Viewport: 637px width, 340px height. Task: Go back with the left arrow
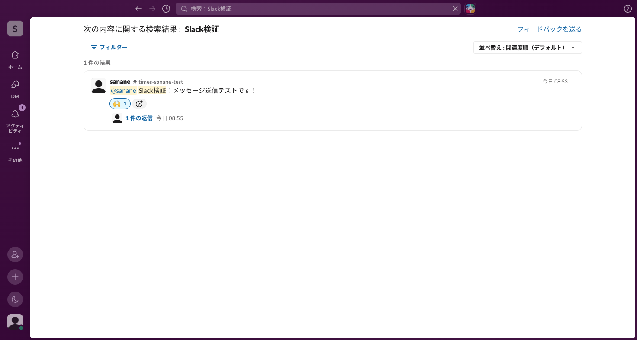(138, 9)
